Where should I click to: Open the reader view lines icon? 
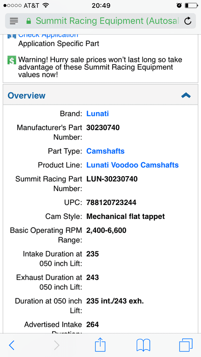(14, 21)
